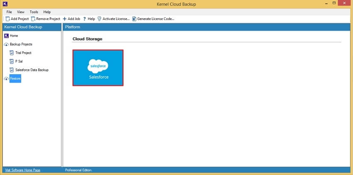Open Salesforce Data Backup project

tap(32, 70)
